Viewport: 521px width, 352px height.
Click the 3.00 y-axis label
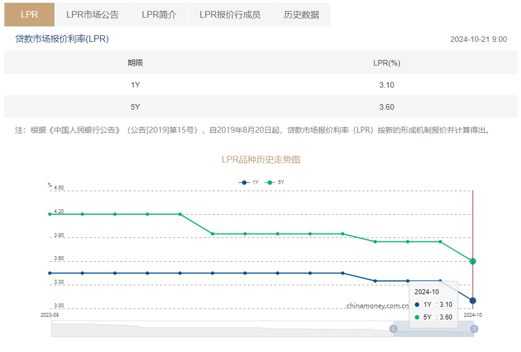(59, 305)
